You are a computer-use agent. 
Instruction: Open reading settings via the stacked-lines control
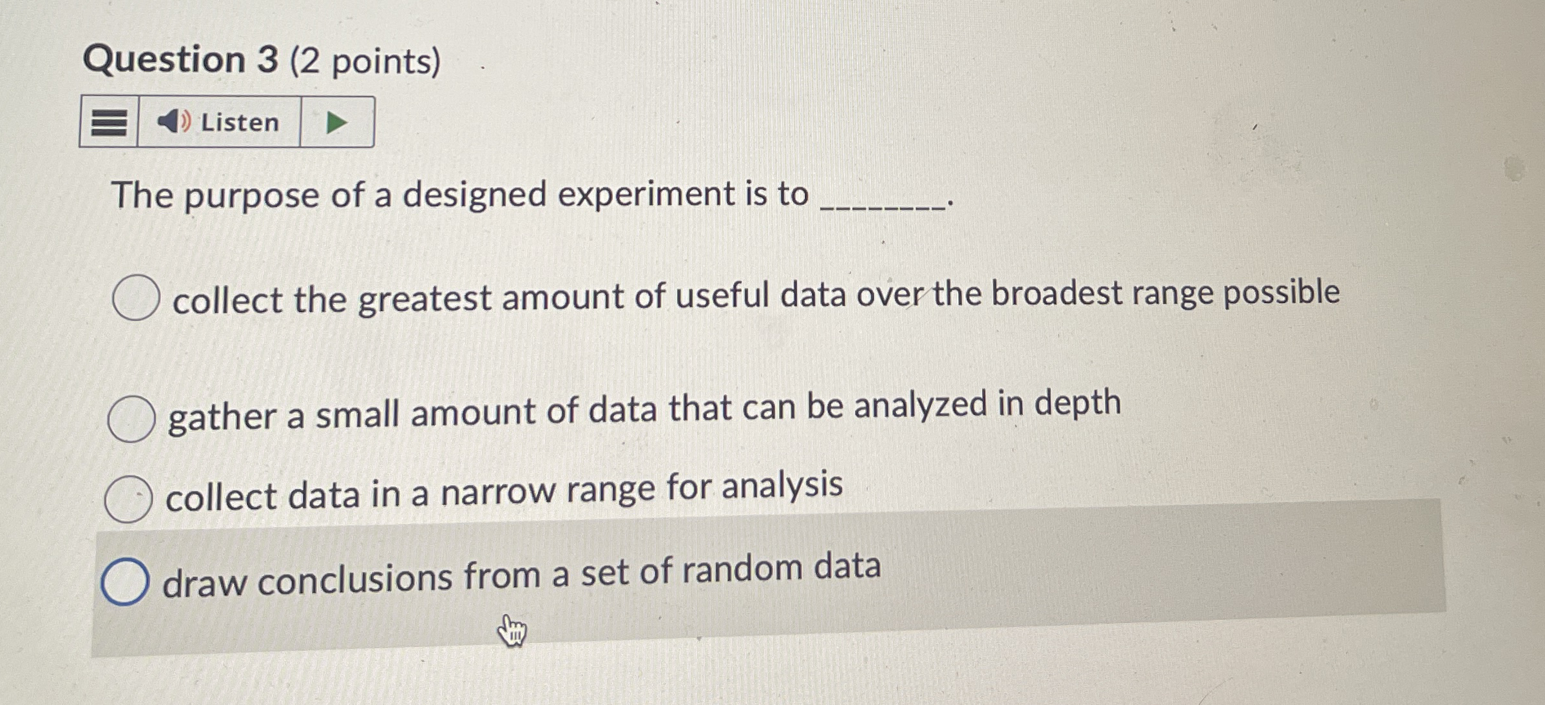[x=110, y=122]
